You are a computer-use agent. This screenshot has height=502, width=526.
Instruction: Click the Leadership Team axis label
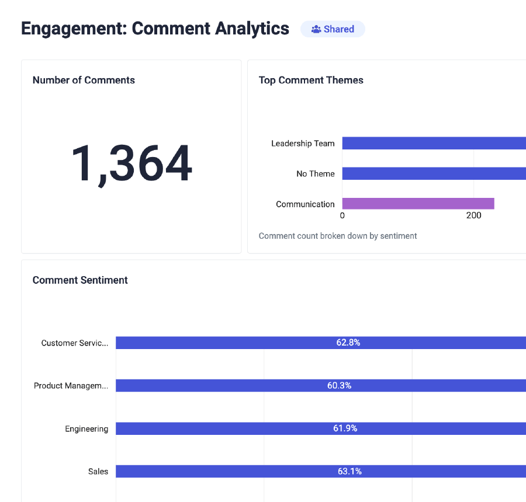(x=303, y=144)
